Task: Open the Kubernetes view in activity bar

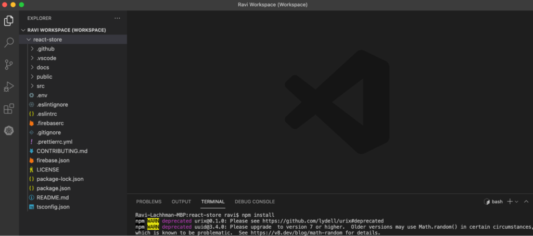Action: [x=9, y=130]
